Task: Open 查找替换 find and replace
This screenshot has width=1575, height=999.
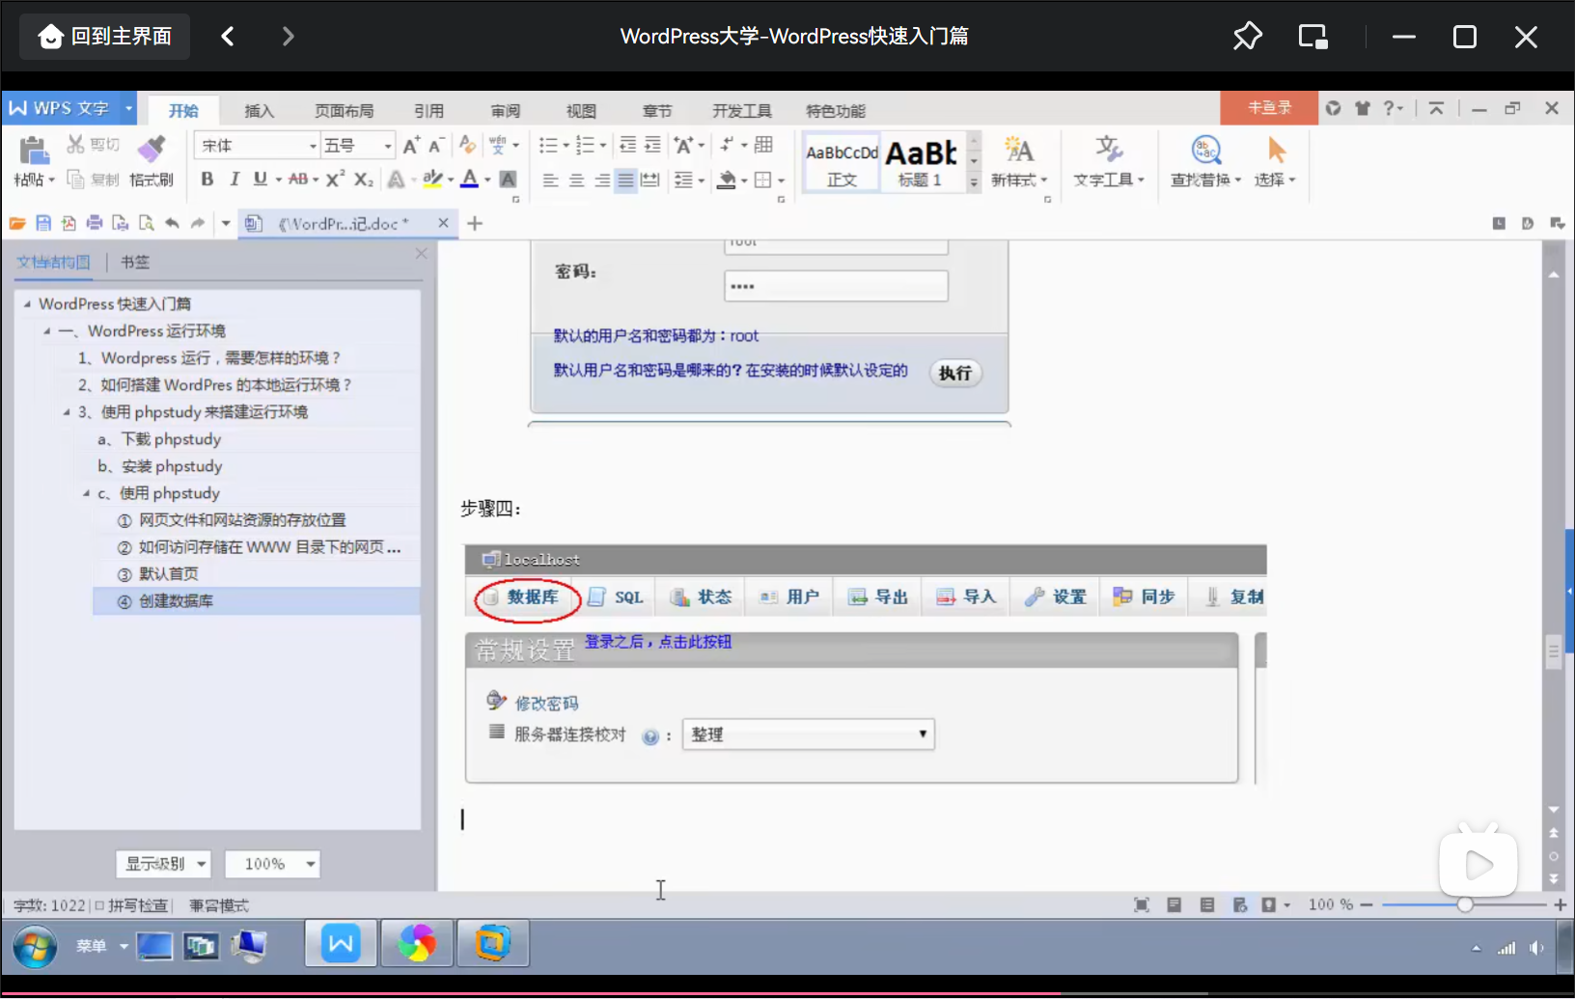Action: [x=1205, y=162]
